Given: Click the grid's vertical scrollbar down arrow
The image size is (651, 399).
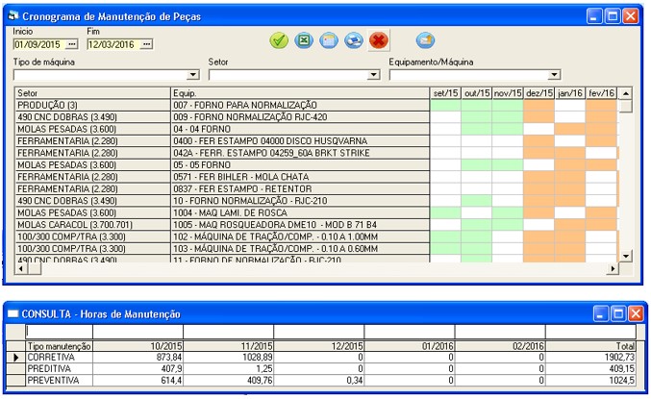Looking at the screenshot, I should 625,256.
